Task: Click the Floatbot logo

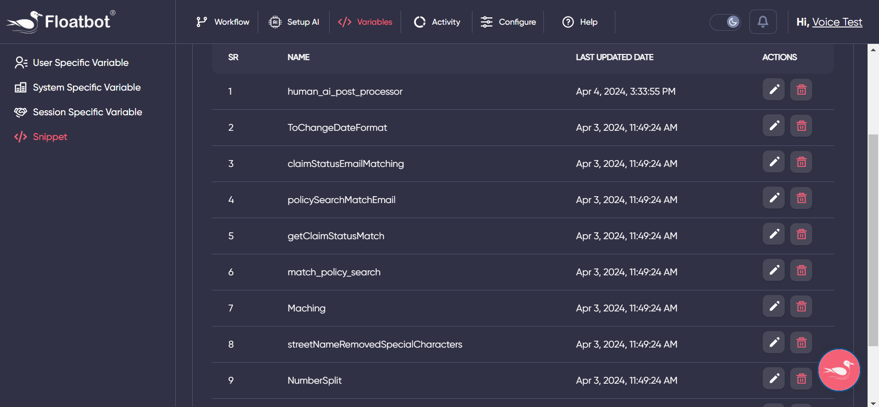Action: (x=61, y=21)
